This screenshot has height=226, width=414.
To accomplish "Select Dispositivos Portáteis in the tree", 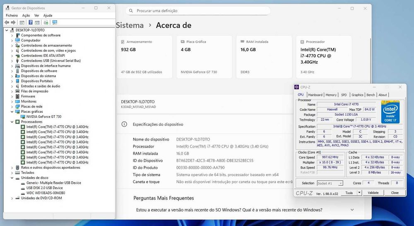I will [37, 81].
